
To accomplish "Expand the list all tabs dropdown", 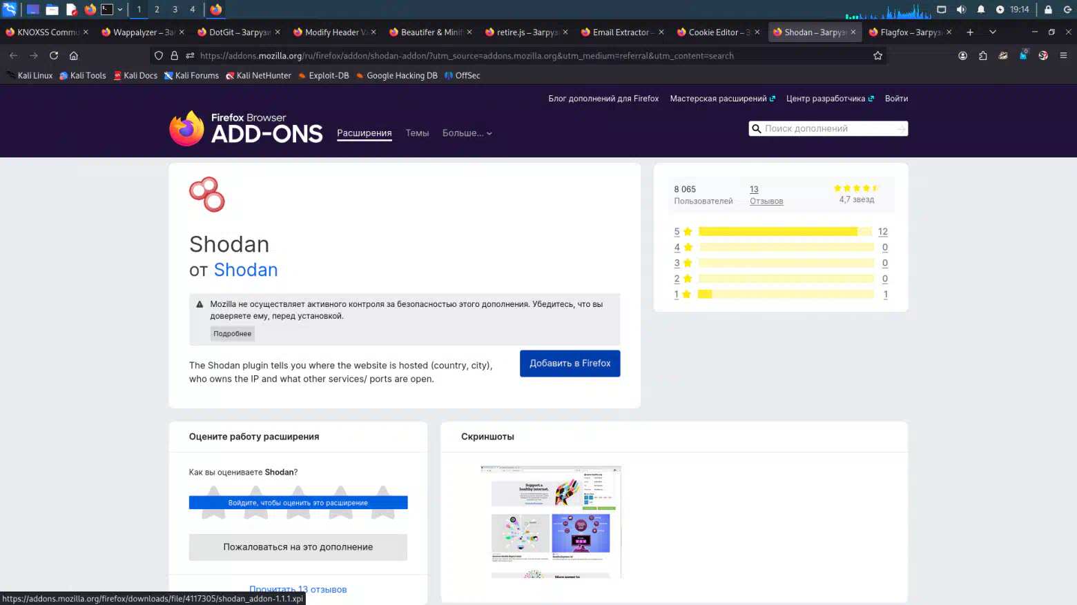I will tap(993, 32).
